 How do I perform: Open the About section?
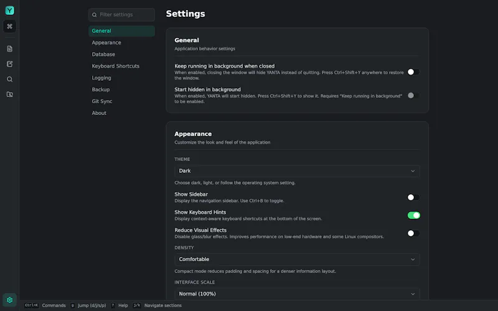coord(121,113)
